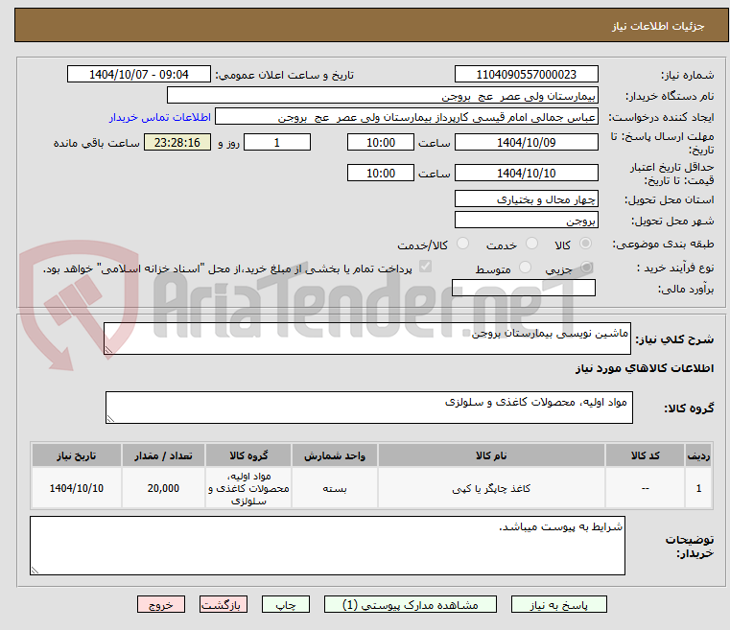
Task: Select the خدمت radio button
Action: (531, 244)
